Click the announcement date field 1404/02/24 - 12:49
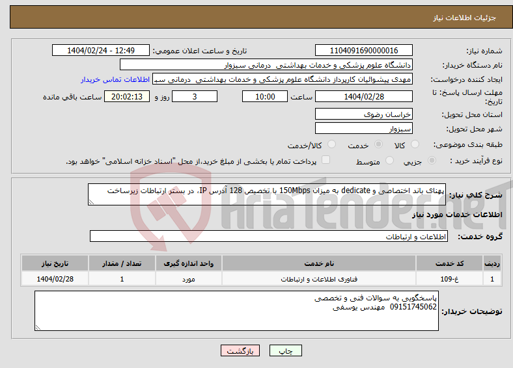513x368 pixels. (x=101, y=50)
